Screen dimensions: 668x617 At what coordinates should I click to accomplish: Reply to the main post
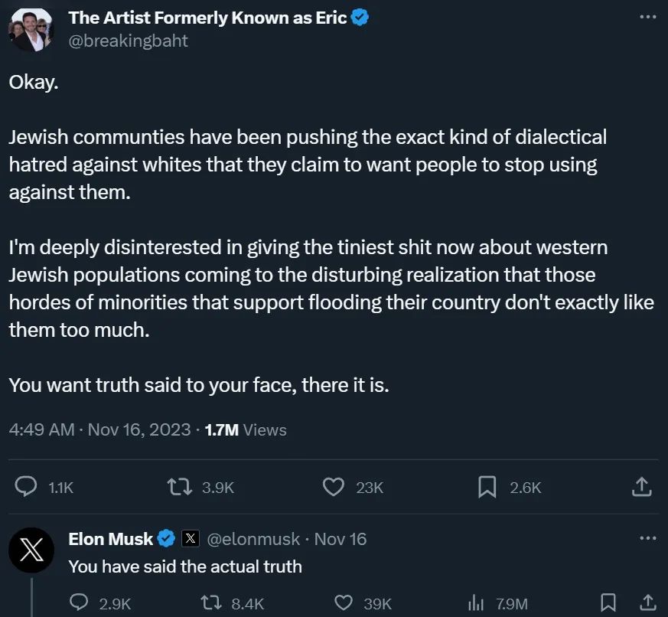27,487
